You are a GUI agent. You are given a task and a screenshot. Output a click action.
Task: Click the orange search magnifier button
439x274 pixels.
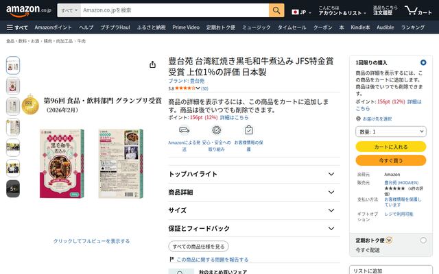276,10
